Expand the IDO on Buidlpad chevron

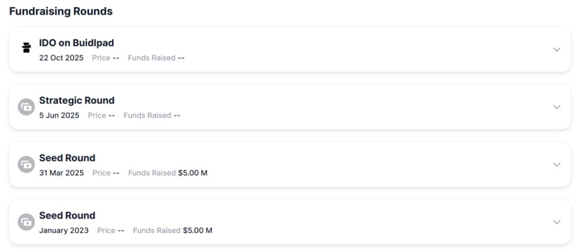pos(556,49)
